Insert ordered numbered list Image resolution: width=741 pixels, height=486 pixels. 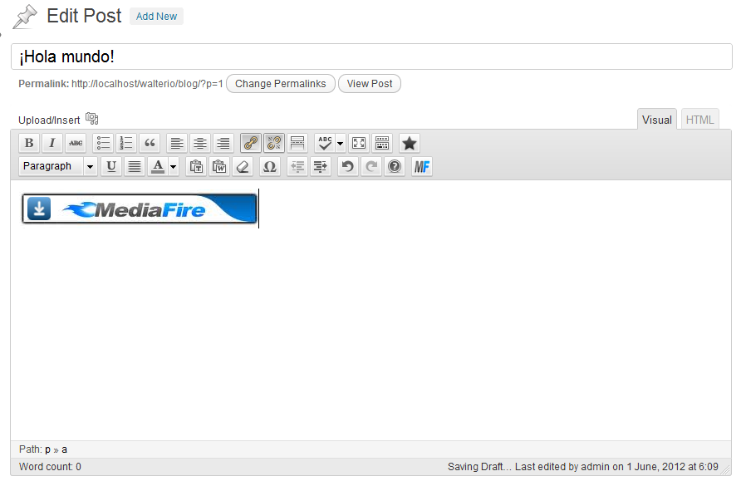click(x=126, y=143)
